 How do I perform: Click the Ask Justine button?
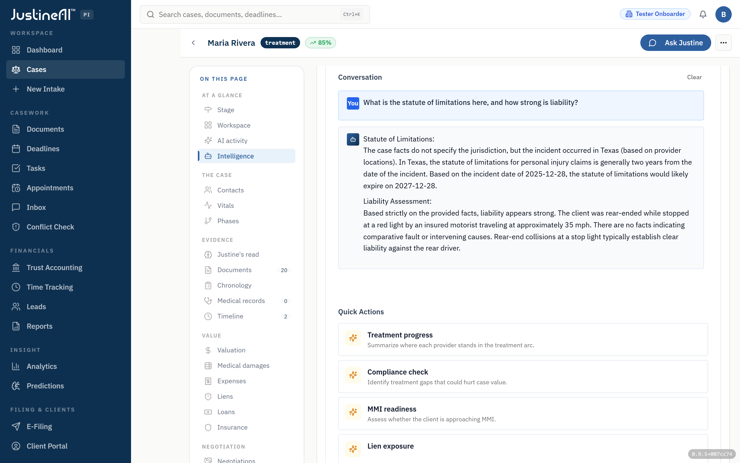coord(676,42)
